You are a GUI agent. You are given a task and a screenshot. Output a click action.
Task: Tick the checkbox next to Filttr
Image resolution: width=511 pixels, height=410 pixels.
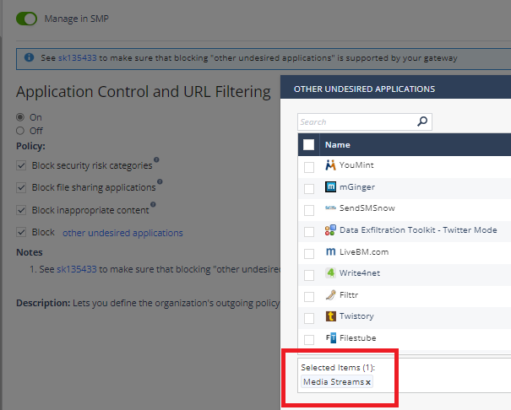[309, 296]
